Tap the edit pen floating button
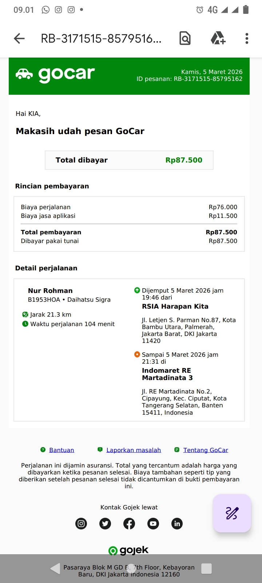 tap(232, 513)
